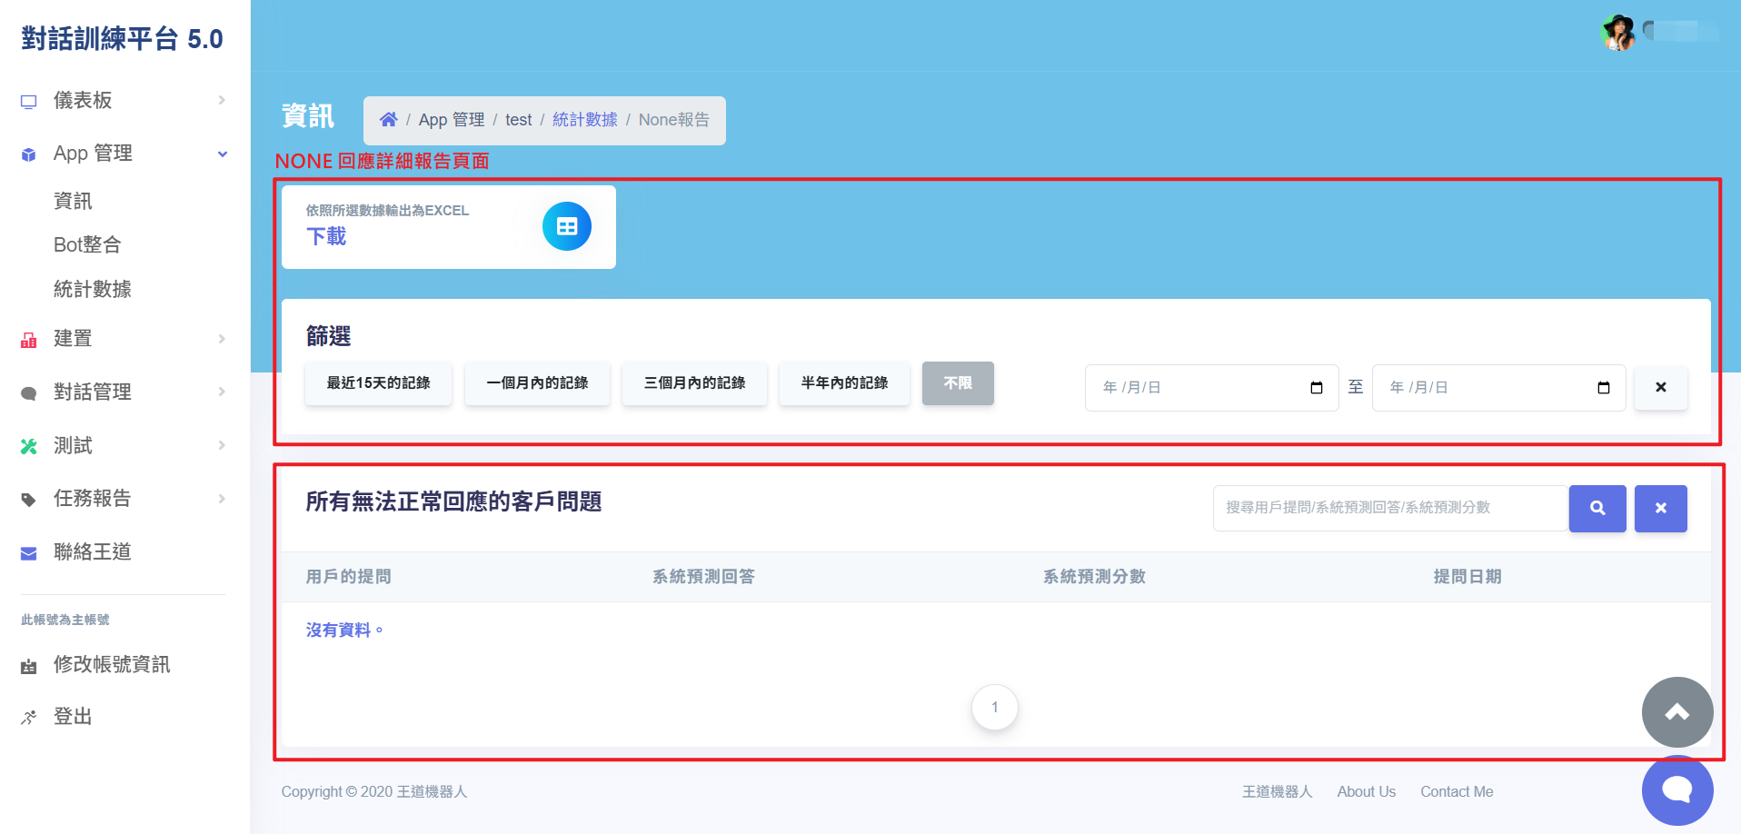Select the 最近15天的記錄 filter
The width and height of the screenshot is (1741, 834).
click(x=379, y=383)
